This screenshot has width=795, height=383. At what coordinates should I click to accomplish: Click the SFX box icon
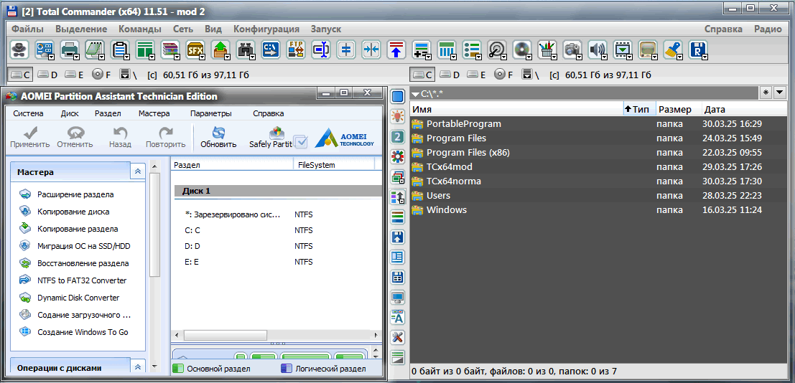click(195, 49)
